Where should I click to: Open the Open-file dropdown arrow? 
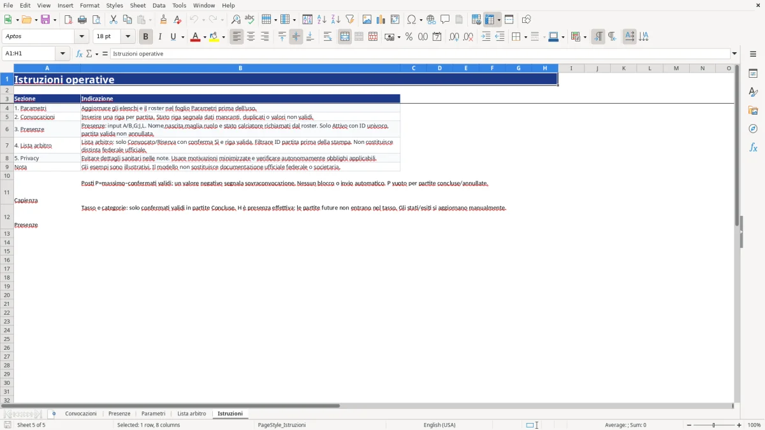pos(36,20)
